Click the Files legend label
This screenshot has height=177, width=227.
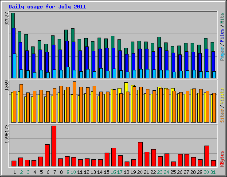point(222,35)
